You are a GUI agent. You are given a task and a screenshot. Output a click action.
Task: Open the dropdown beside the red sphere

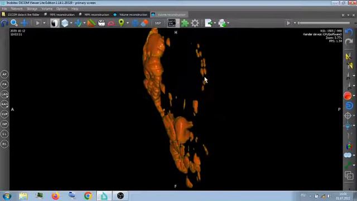(354, 95)
